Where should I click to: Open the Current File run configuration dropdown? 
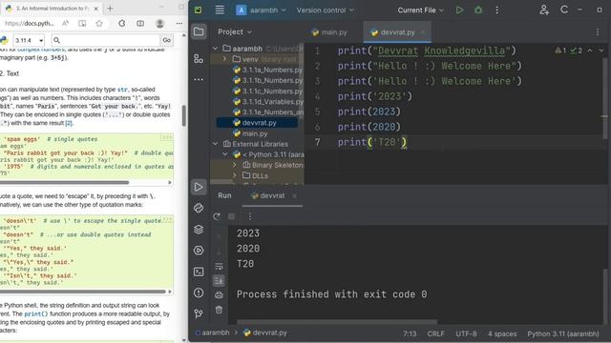coord(420,10)
